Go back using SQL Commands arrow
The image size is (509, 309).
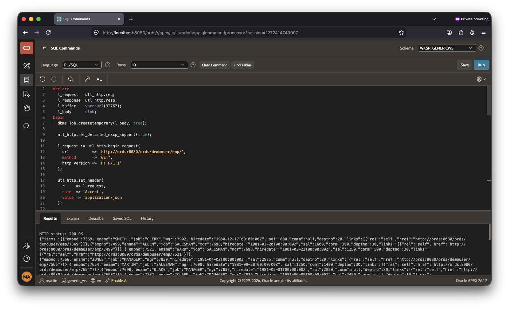point(44,48)
